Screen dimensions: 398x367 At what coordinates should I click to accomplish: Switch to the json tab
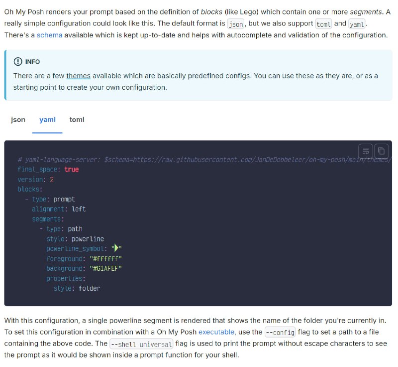pos(18,120)
